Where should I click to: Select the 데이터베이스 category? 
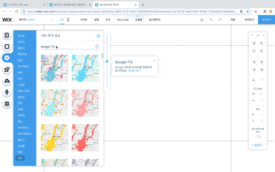pos(25,134)
